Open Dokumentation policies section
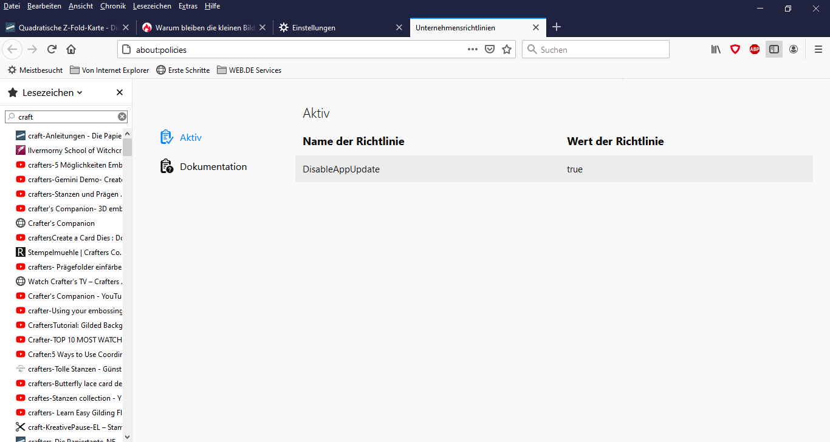Viewport: 830px width, 442px height. click(x=213, y=166)
